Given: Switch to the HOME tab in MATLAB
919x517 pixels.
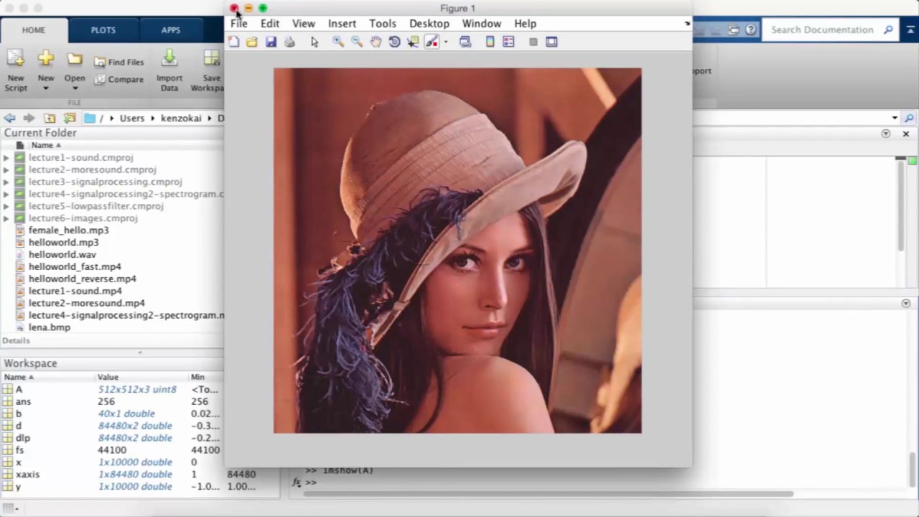Looking at the screenshot, I should [x=34, y=30].
